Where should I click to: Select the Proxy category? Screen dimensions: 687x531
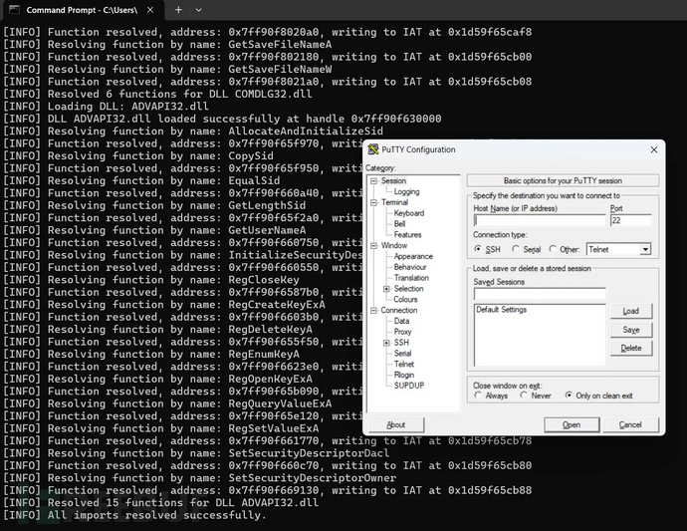(x=402, y=332)
